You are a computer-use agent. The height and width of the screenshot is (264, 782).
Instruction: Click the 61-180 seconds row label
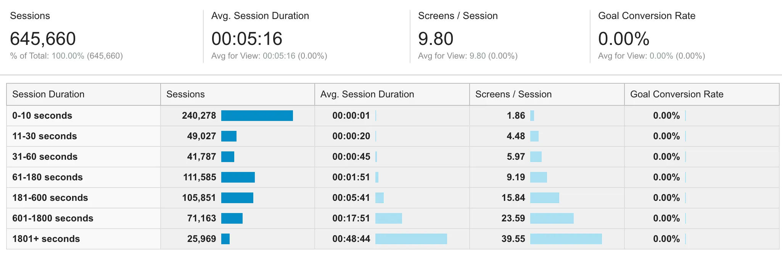coord(48,177)
